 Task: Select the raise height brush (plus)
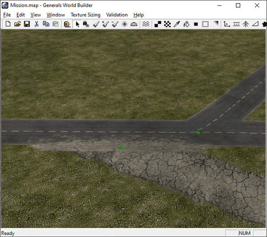tap(105, 24)
